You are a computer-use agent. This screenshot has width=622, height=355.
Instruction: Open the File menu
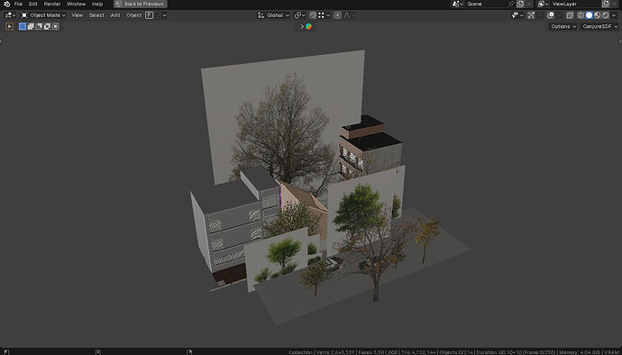pyautogui.click(x=18, y=4)
